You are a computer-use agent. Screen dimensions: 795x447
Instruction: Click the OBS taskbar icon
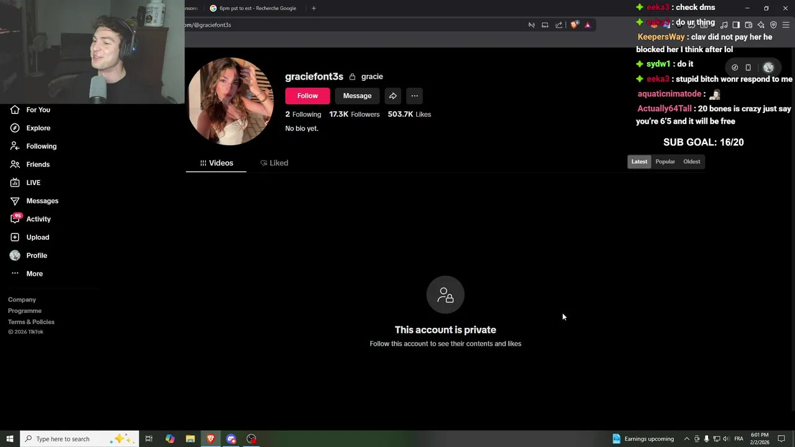point(252,439)
